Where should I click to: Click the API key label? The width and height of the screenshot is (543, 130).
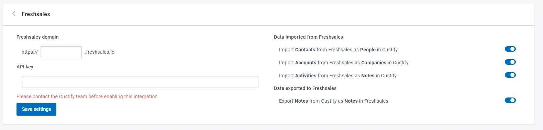tap(25, 67)
